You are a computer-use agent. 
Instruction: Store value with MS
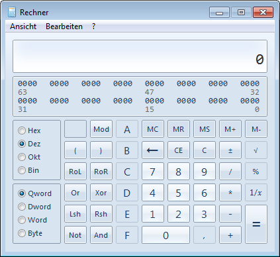point(205,129)
